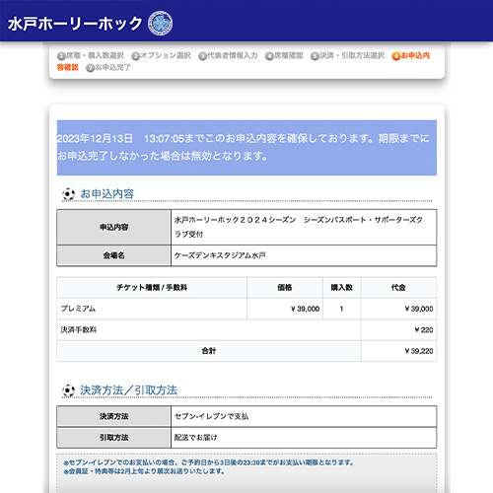Click the 2023年12月13日 13:07:05 deadline notice

(246, 147)
